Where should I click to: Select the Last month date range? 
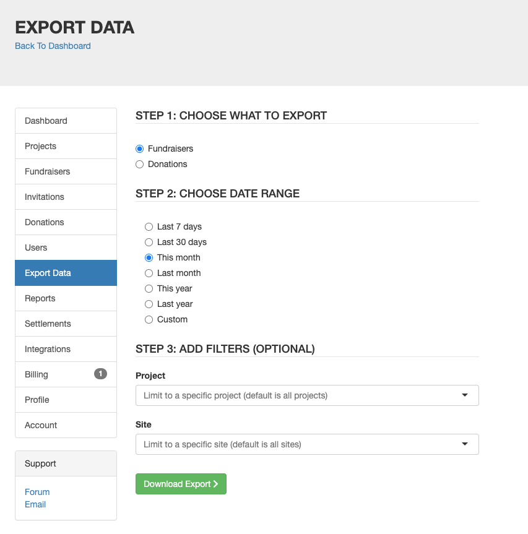[x=149, y=273]
